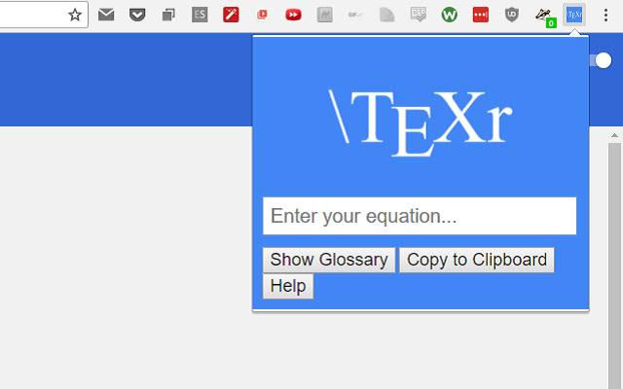Open the Chrome three-dot menu
The width and height of the screenshot is (623, 389).
point(605,16)
